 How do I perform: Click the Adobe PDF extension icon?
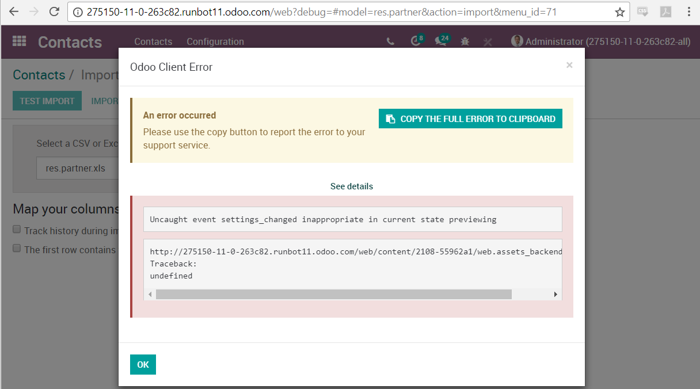point(664,11)
